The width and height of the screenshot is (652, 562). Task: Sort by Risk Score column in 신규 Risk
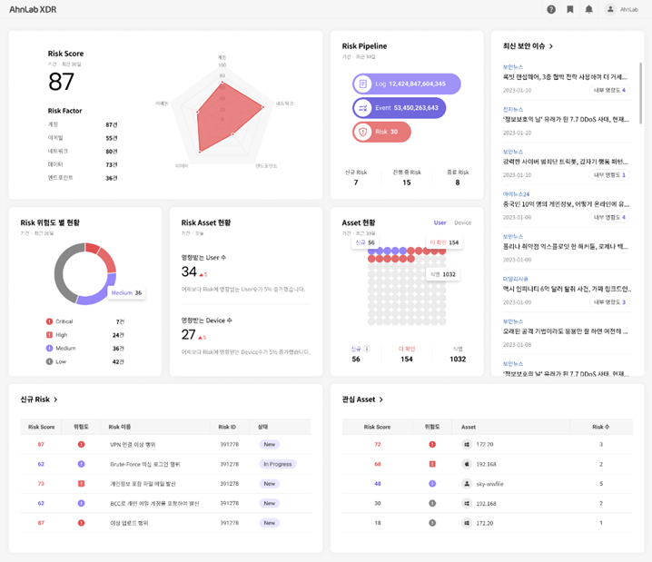pos(41,427)
